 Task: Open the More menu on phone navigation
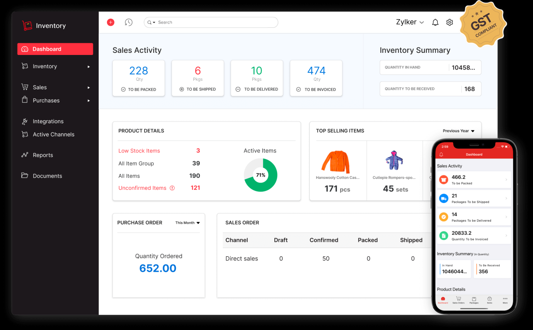505,299
